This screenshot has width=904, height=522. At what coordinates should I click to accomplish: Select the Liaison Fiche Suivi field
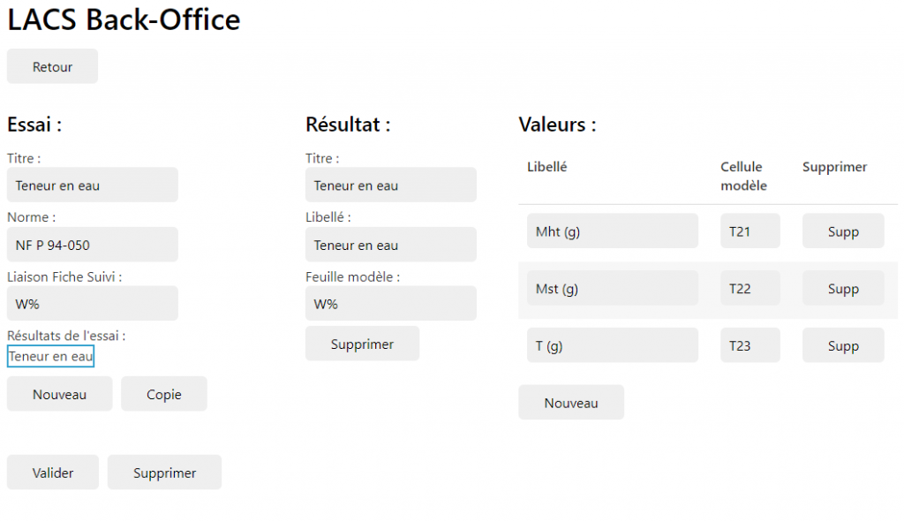(x=92, y=304)
